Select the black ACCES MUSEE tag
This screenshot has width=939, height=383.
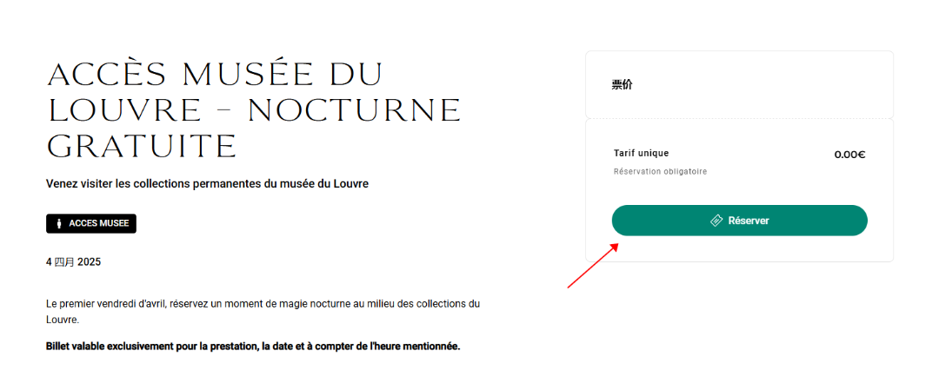(91, 223)
